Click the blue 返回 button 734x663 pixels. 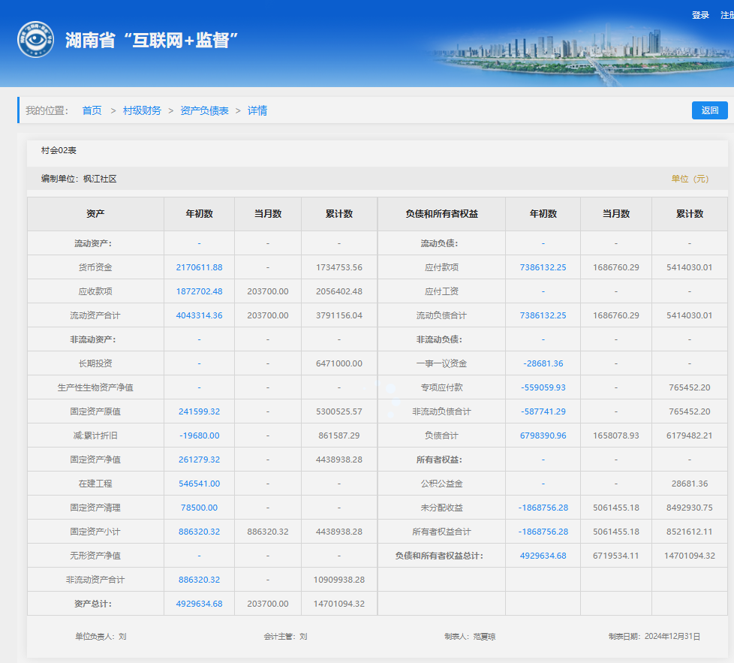coord(710,110)
